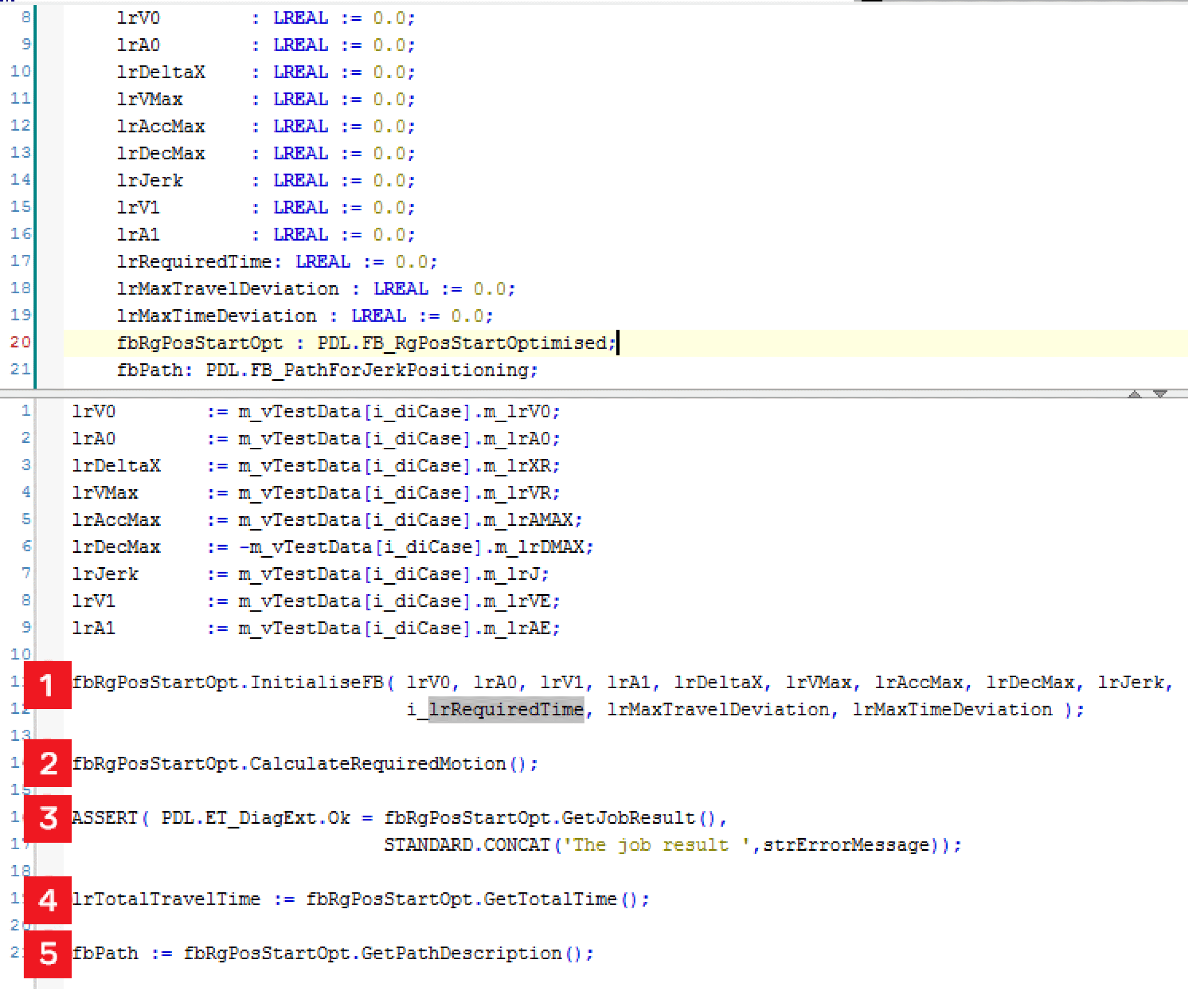1188x989 pixels.
Task: Collapse declaration pane with up triangle
Action: pos(1134,394)
